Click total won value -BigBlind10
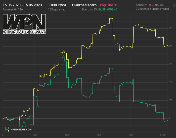 108,5
